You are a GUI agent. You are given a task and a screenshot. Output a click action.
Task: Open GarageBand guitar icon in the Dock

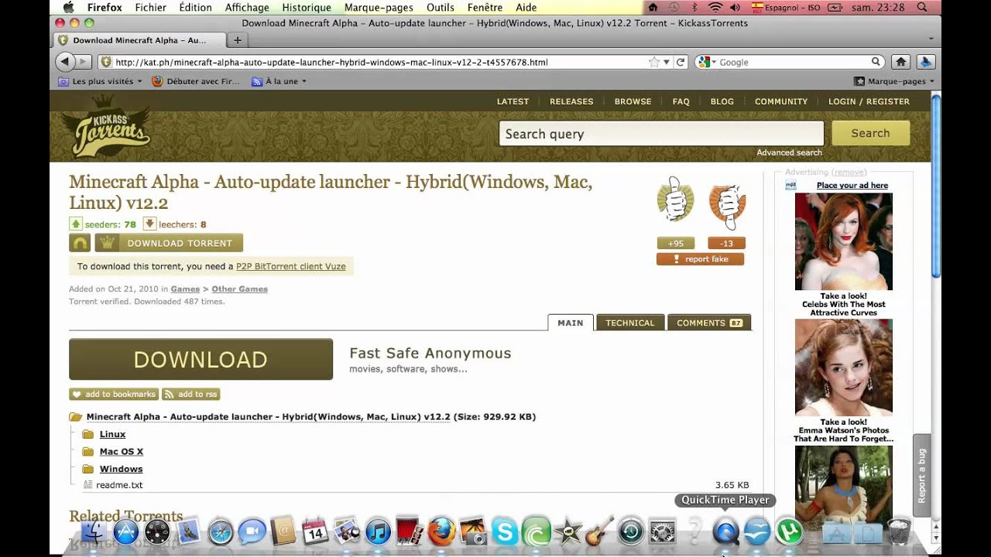click(599, 532)
